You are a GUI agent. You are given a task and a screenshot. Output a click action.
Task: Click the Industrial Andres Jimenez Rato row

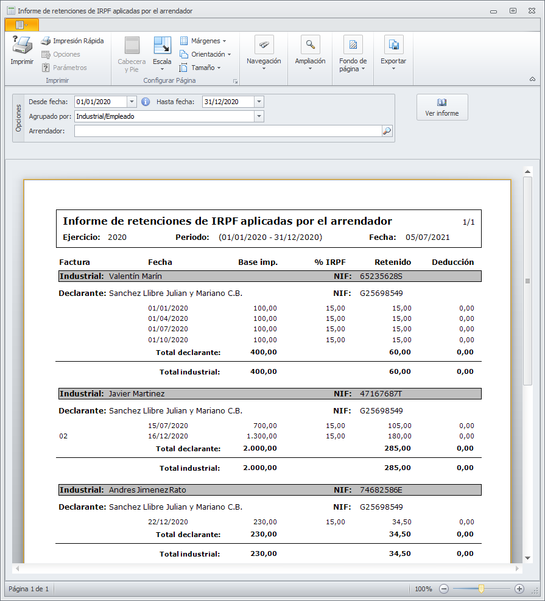pos(270,490)
